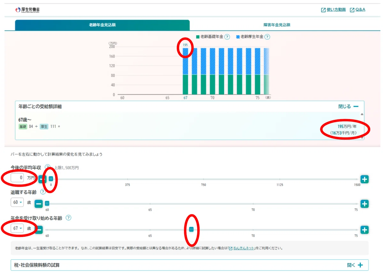Open the Q&A link
This screenshot has width=383, height=273.
(357, 10)
